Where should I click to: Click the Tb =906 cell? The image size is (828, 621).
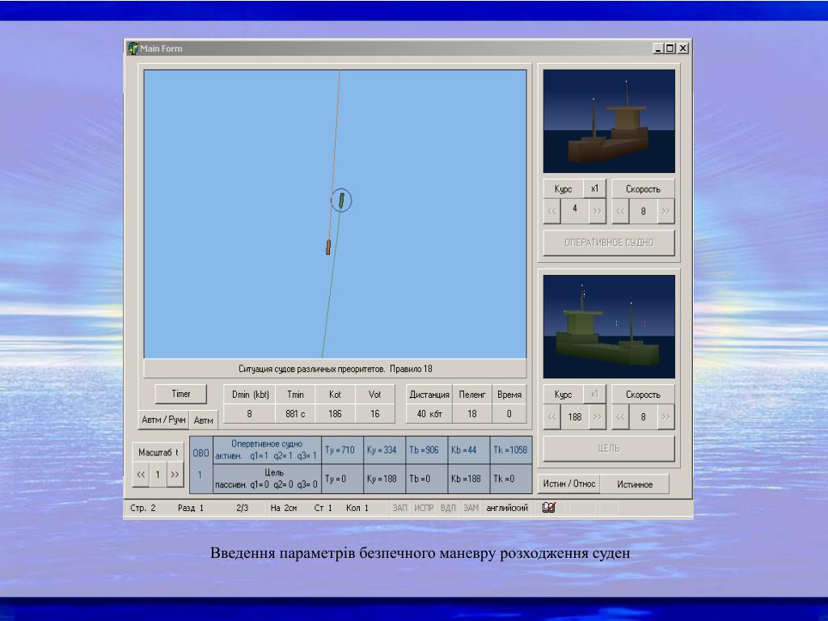pyautogui.click(x=427, y=450)
